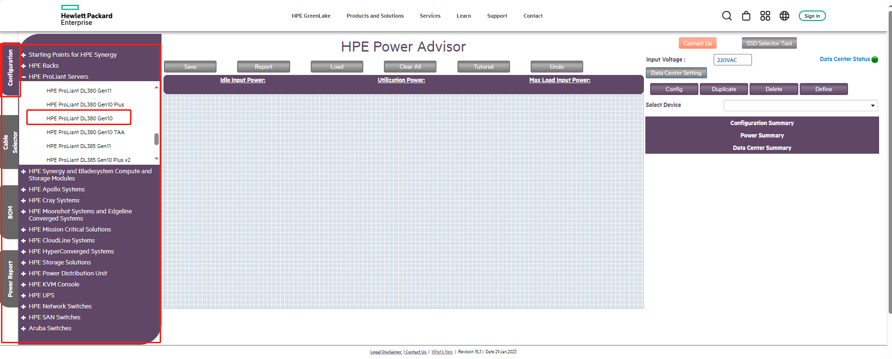Click the Delete button
This screenshot has height=359, width=892.
(x=774, y=89)
